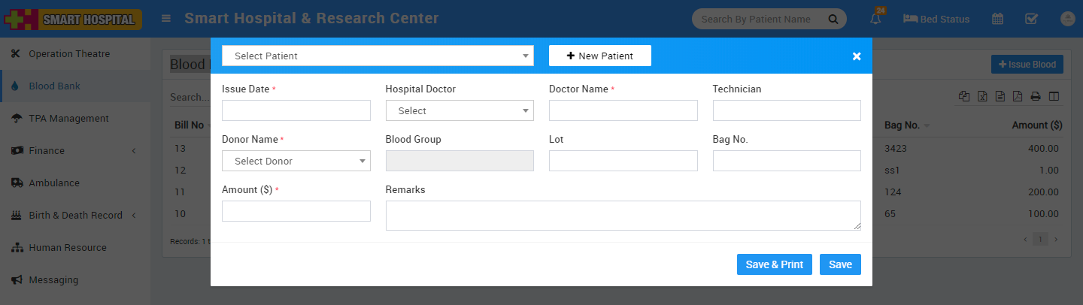The width and height of the screenshot is (1083, 305).
Task: Open the task checklist icon
Action: click(1032, 20)
